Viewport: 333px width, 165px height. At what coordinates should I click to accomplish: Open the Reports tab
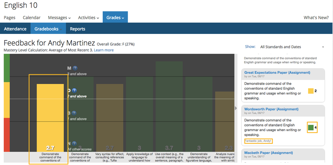coord(77,29)
